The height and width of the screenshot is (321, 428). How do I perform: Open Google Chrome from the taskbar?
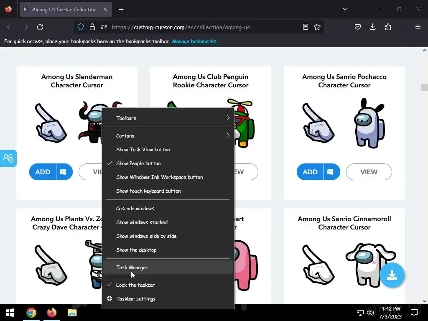[x=31, y=313]
